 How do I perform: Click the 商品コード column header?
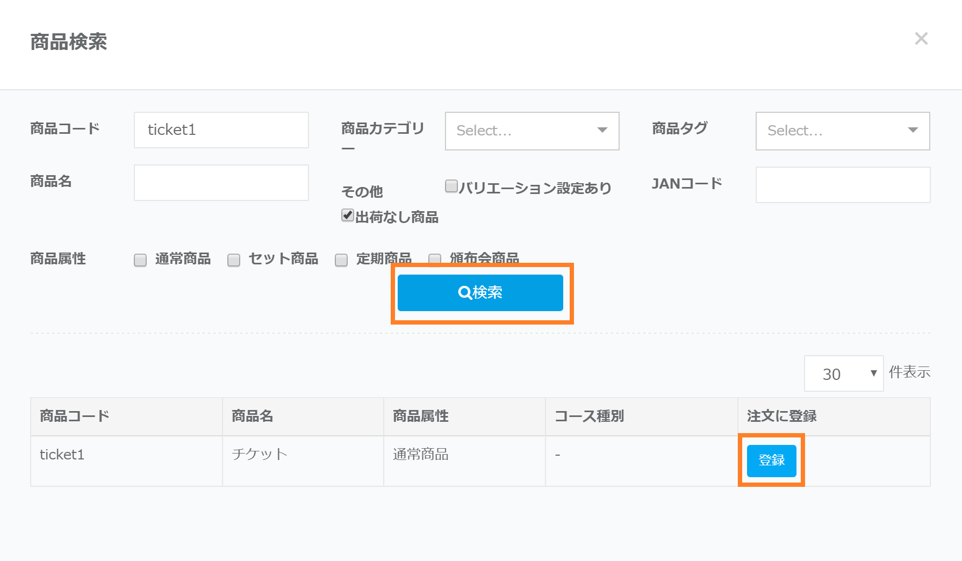pos(75,416)
